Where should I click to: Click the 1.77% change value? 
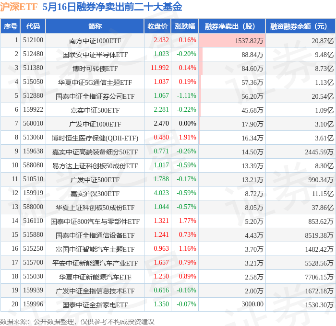[x=188, y=221]
